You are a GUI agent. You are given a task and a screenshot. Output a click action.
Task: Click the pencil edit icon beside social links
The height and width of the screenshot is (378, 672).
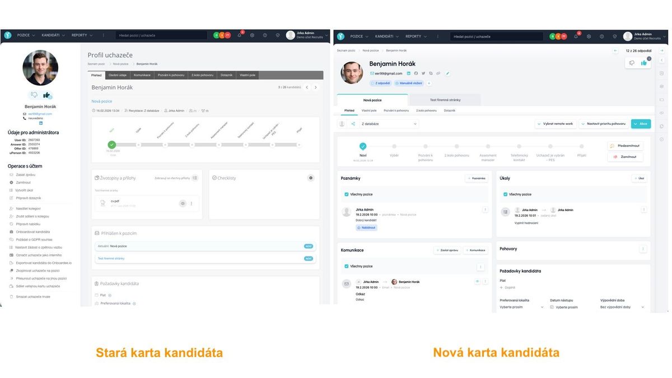pos(448,73)
